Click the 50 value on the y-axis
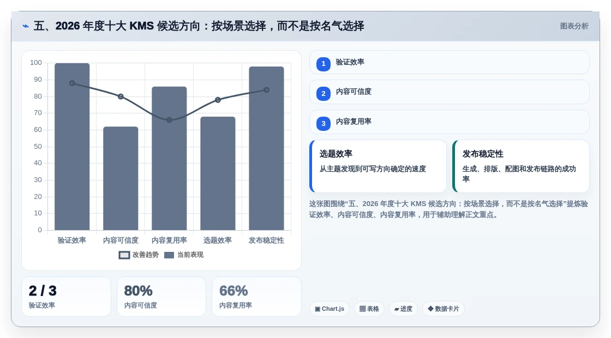Image resolution: width=611 pixels, height=338 pixels. pyautogui.click(x=38, y=147)
